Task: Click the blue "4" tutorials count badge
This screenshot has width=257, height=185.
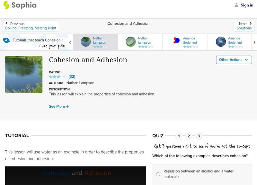Action: (x=6, y=40)
